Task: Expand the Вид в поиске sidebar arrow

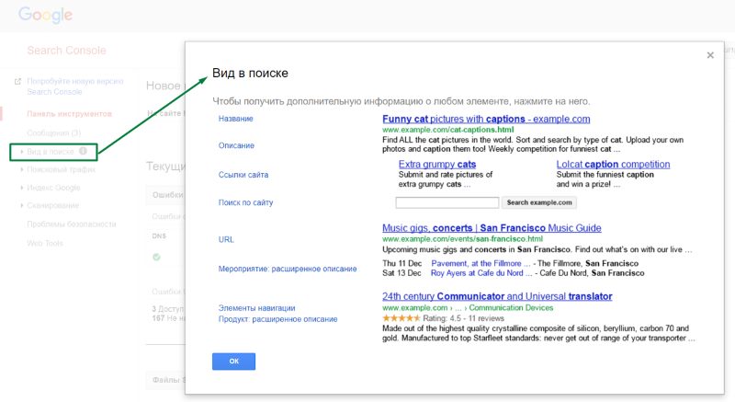Action: pyautogui.click(x=21, y=152)
